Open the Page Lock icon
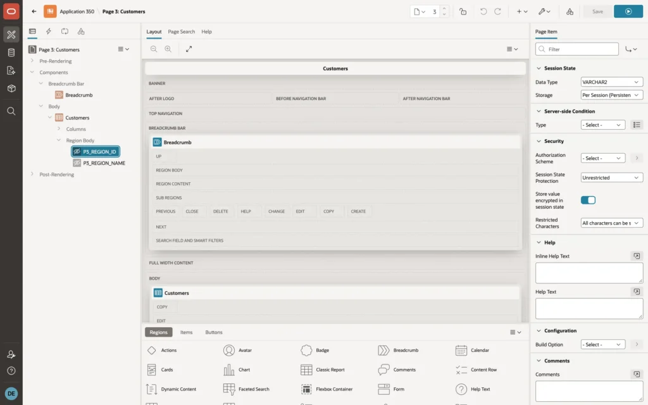The image size is (648, 405). [x=463, y=11]
